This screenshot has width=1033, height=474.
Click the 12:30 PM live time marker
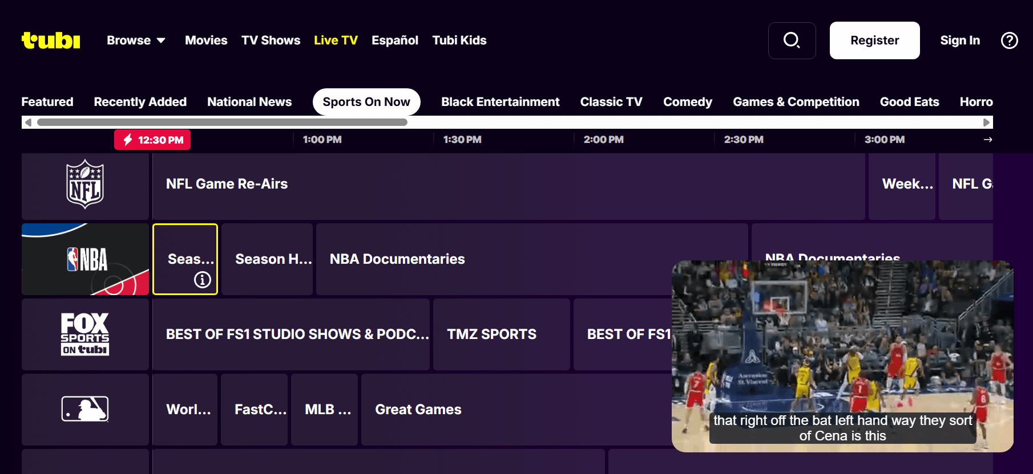(x=152, y=140)
